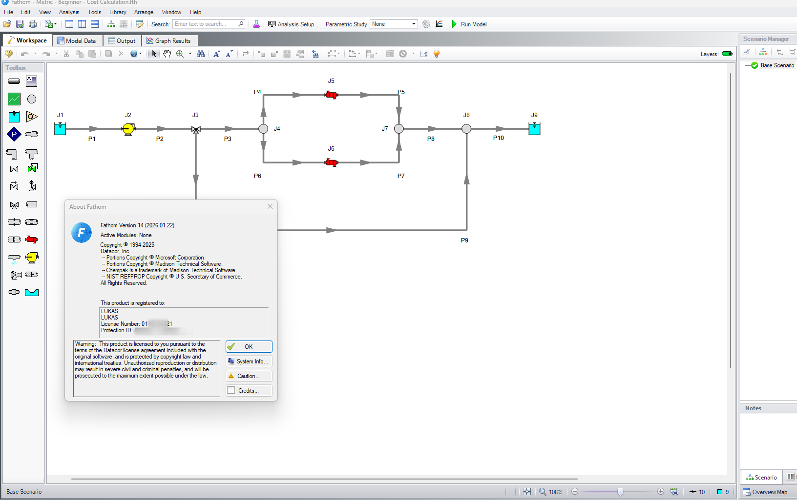Click the Search text field
The height and width of the screenshot is (500, 797).
206,24
